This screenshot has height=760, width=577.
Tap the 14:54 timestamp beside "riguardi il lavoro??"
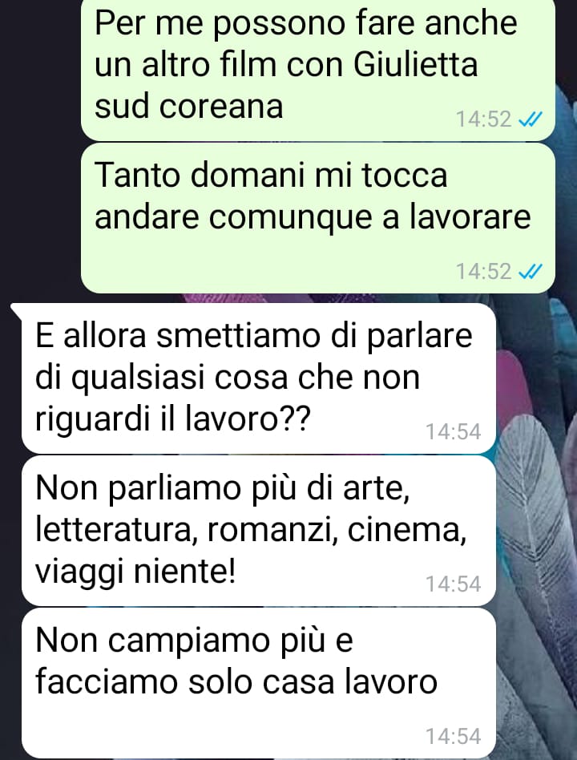[453, 431]
